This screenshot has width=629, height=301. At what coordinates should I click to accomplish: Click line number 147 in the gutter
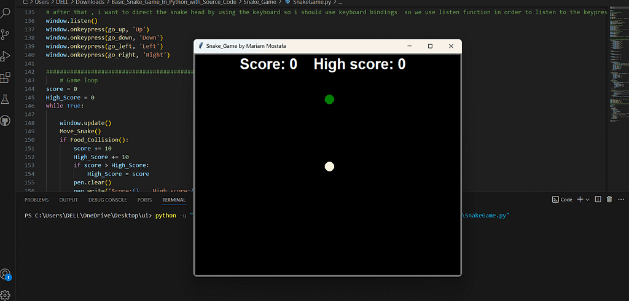pyautogui.click(x=29, y=114)
